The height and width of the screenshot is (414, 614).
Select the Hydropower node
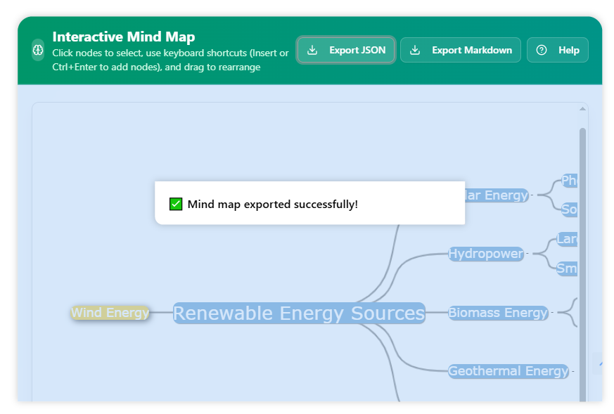pos(486,254)
